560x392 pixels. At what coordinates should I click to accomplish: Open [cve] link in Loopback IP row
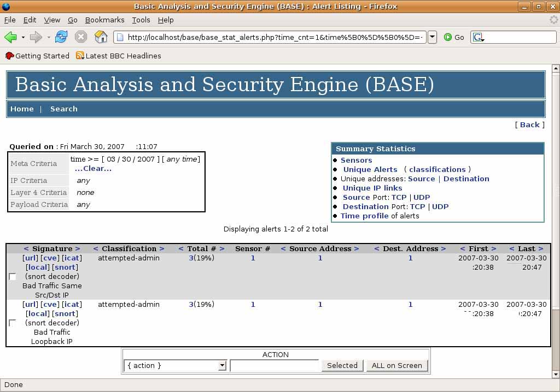[x=50, y=304]
